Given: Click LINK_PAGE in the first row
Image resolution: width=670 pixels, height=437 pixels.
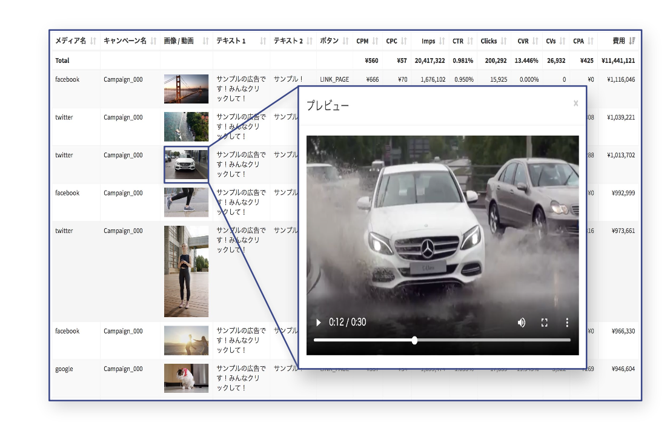Looking at the screenshot, I should click(334, 79).
